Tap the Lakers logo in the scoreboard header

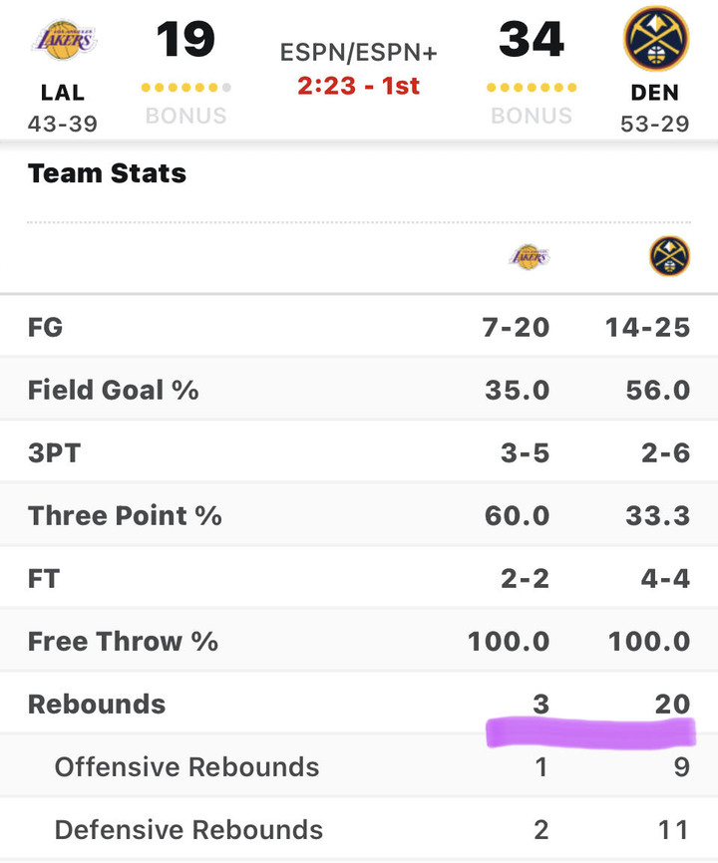click(64, 41)
